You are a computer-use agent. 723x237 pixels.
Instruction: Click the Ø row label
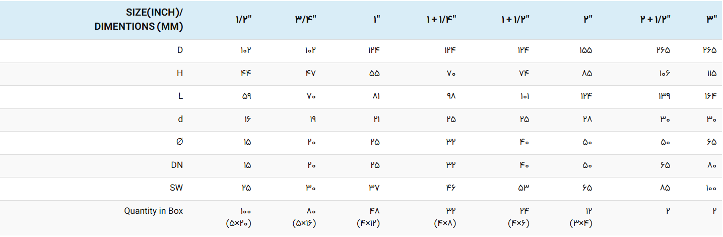(x=180, y=142)
